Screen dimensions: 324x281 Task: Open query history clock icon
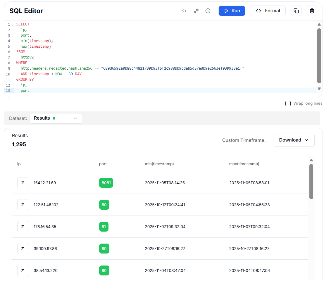click(208, 11)
